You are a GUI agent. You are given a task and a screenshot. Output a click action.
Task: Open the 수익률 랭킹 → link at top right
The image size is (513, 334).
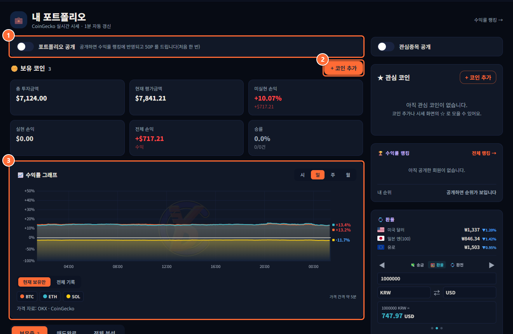[x=489, y=20]
